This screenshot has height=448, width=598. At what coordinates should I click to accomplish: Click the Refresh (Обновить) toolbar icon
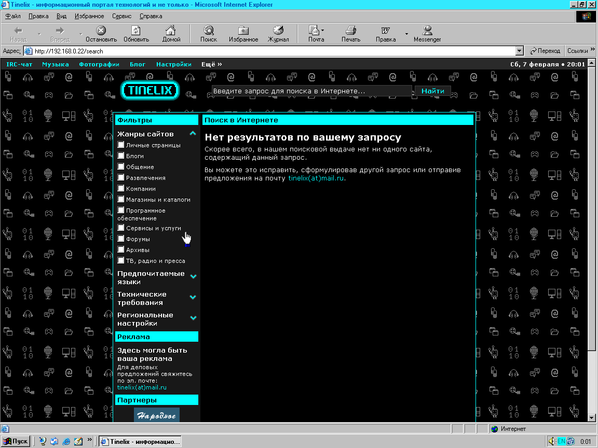[136, 31]
